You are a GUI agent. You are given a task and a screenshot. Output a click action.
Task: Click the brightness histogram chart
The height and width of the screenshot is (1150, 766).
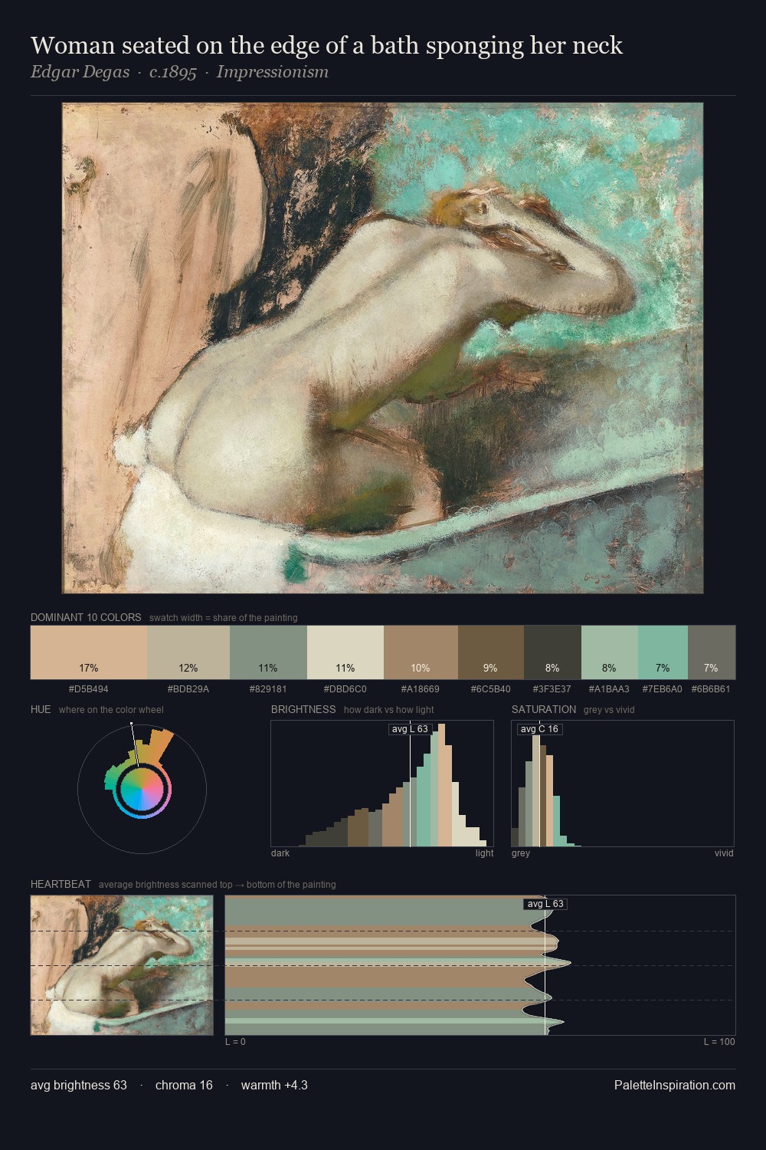tap(382, 784)
